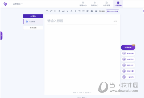Open search in editor toolbar

(x=102, y=11)
